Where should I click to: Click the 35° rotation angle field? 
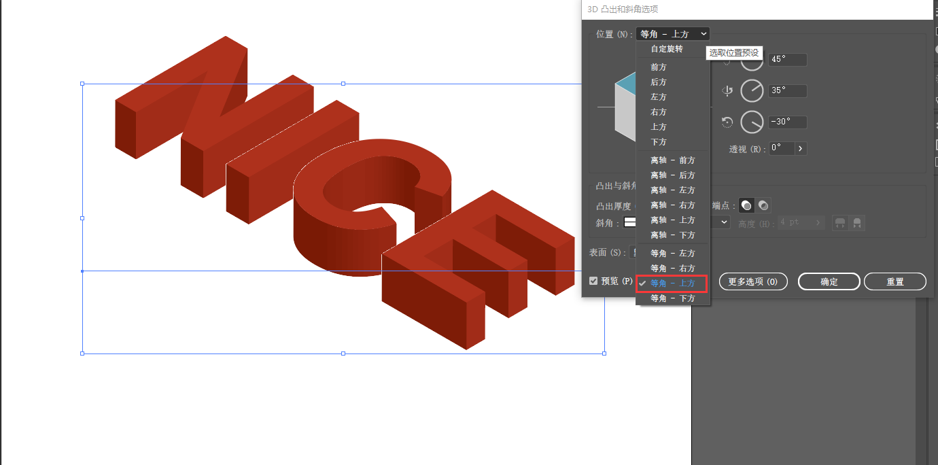point(788,90)
